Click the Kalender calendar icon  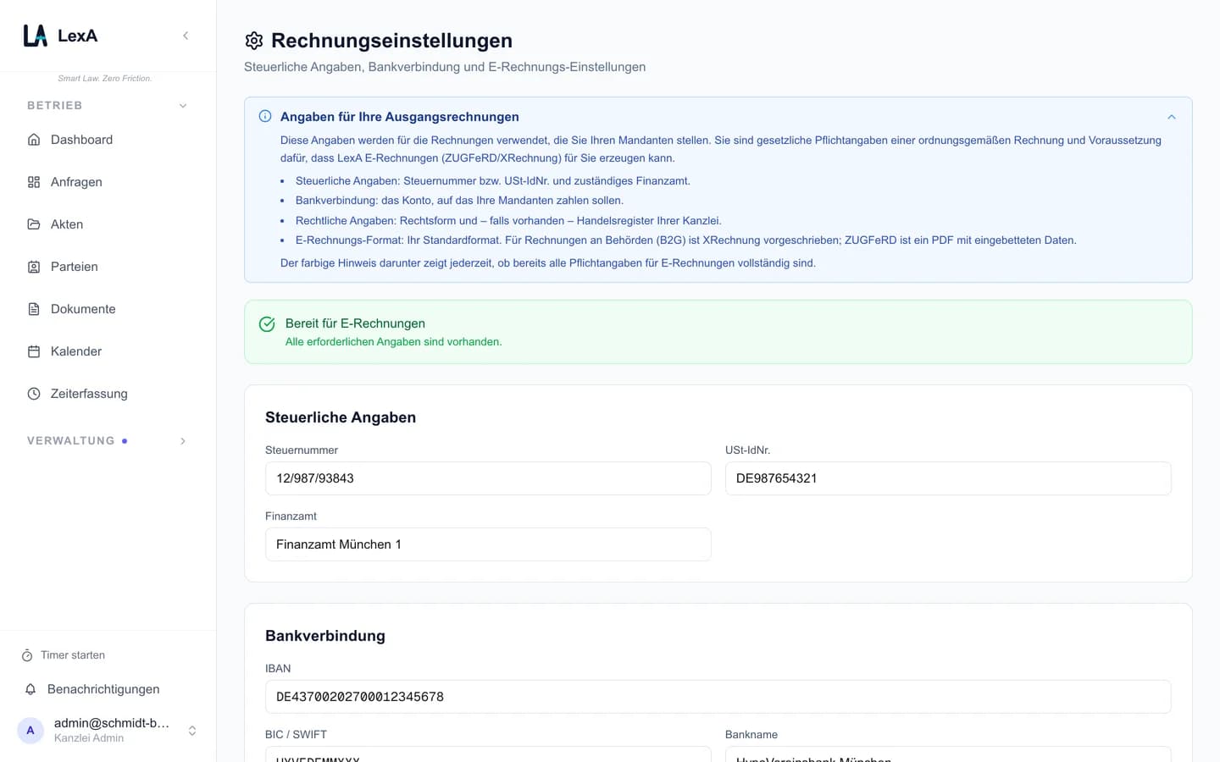coord(34,351)
